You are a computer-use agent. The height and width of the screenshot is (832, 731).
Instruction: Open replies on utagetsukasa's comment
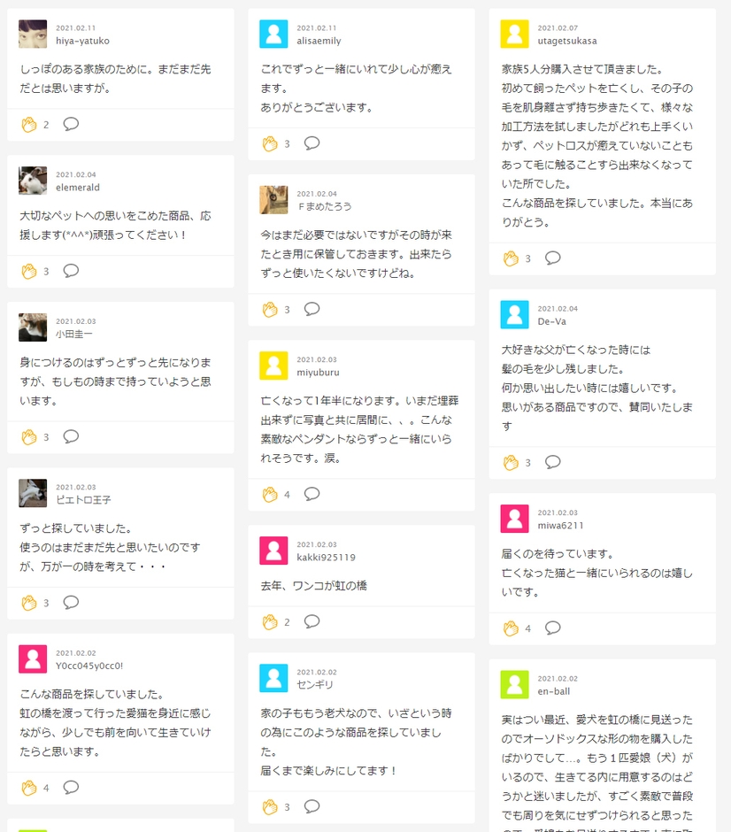pos(552,258)
